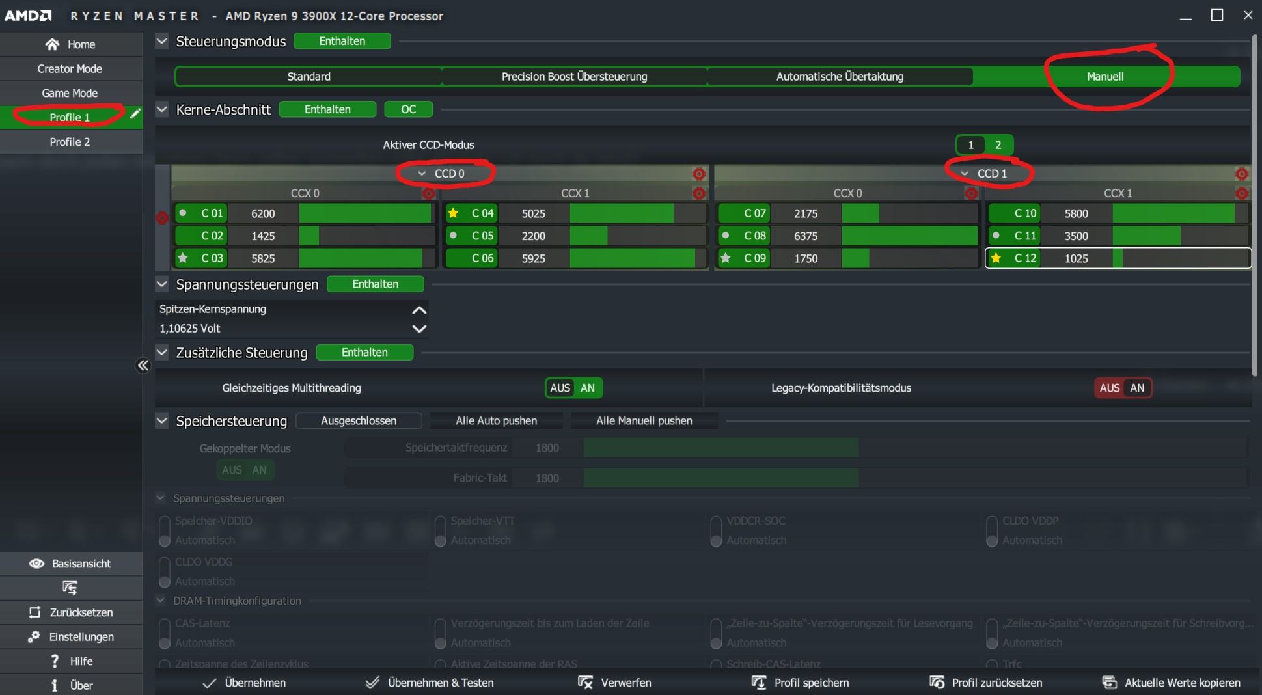Toggle Kerne-Abschnitt Enthalten button
Screen dimensions: 1262x695
click(x=327, y=109)
